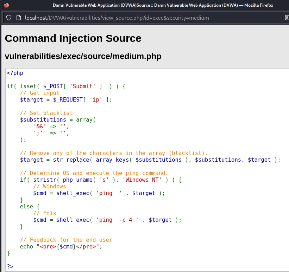
Task: Click the window title bar text
Action: [163, 5]
